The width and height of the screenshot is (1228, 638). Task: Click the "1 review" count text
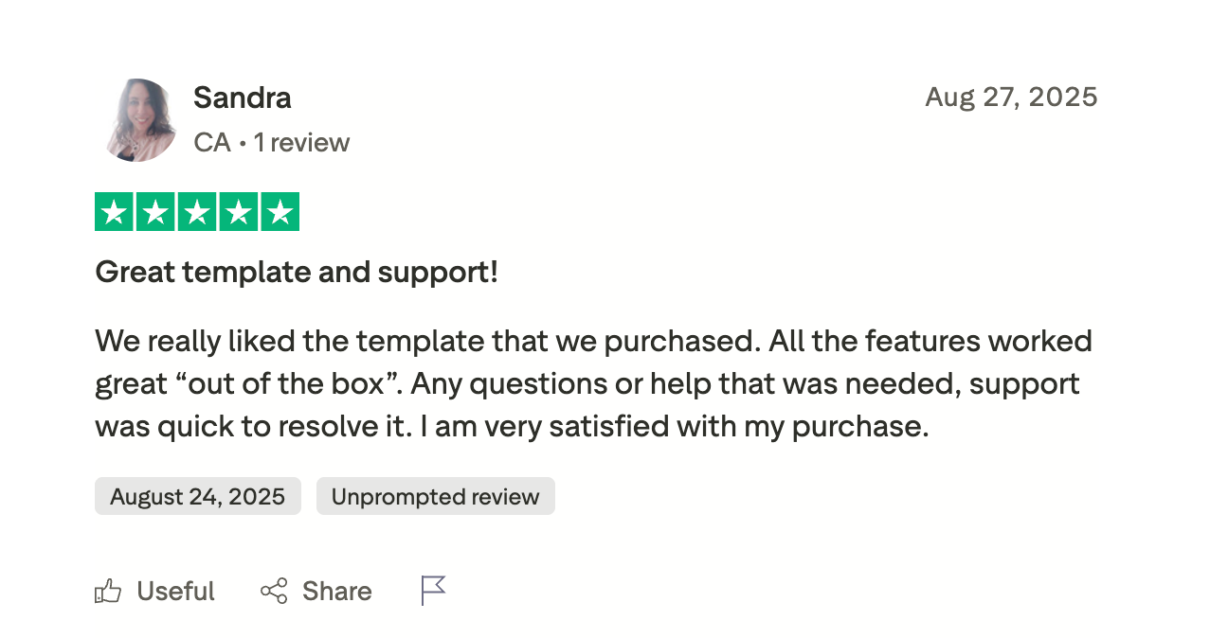[x=301, y=143]
